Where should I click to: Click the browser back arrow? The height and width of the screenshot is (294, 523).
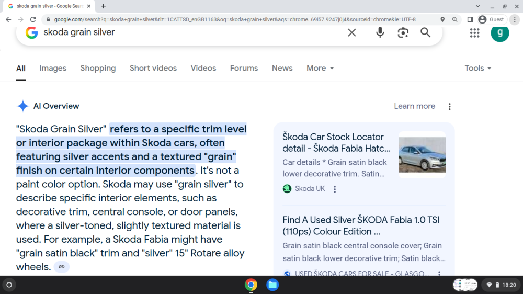[x=8, y=20]
